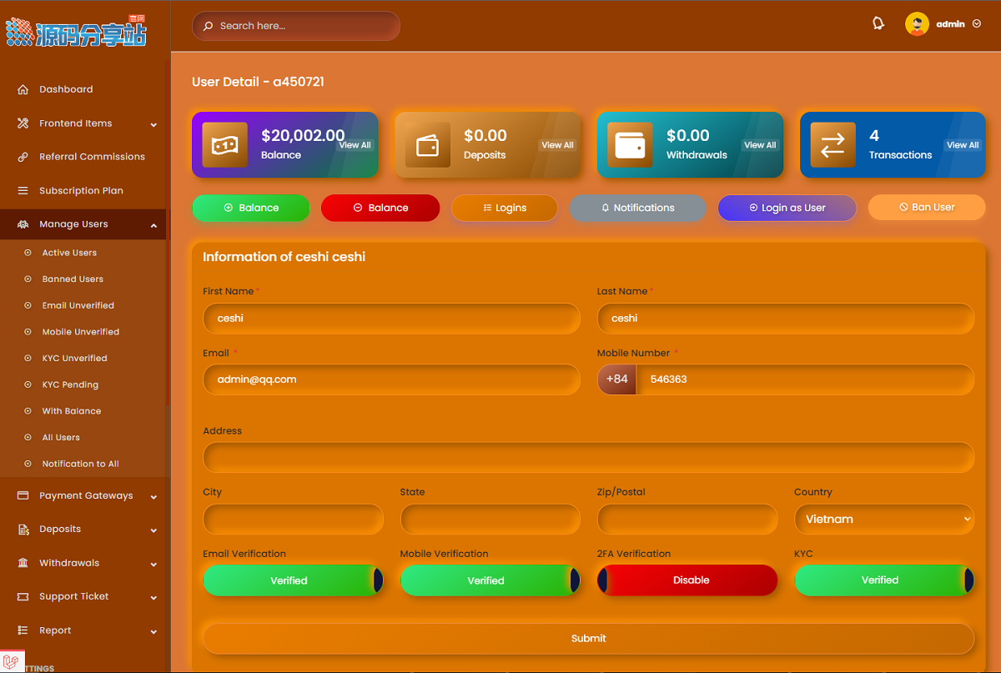The width and height of the screenshot is (1001, 673).
Task: Collapse the Manage Users menu
Action: pyautogui.click(x=86, y=224)
